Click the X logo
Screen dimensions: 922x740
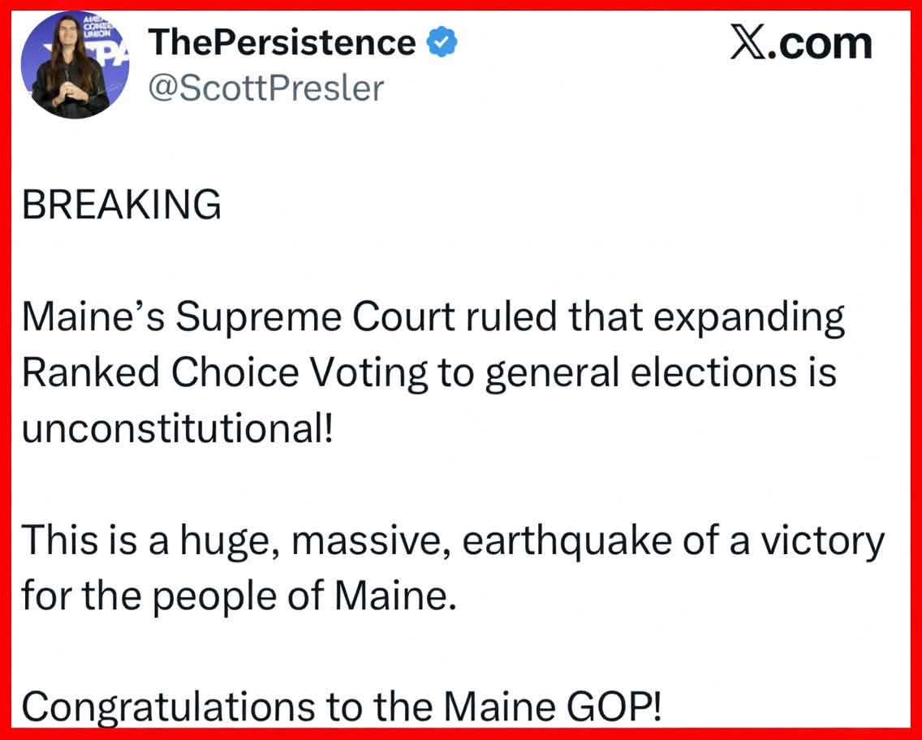click(x=751, y=43)
